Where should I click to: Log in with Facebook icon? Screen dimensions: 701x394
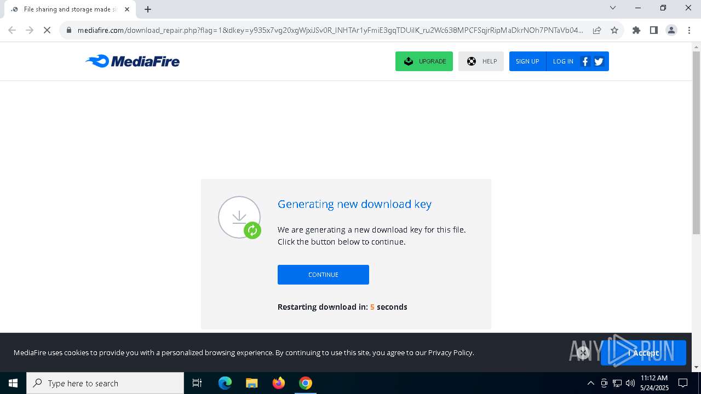point(585,61)
